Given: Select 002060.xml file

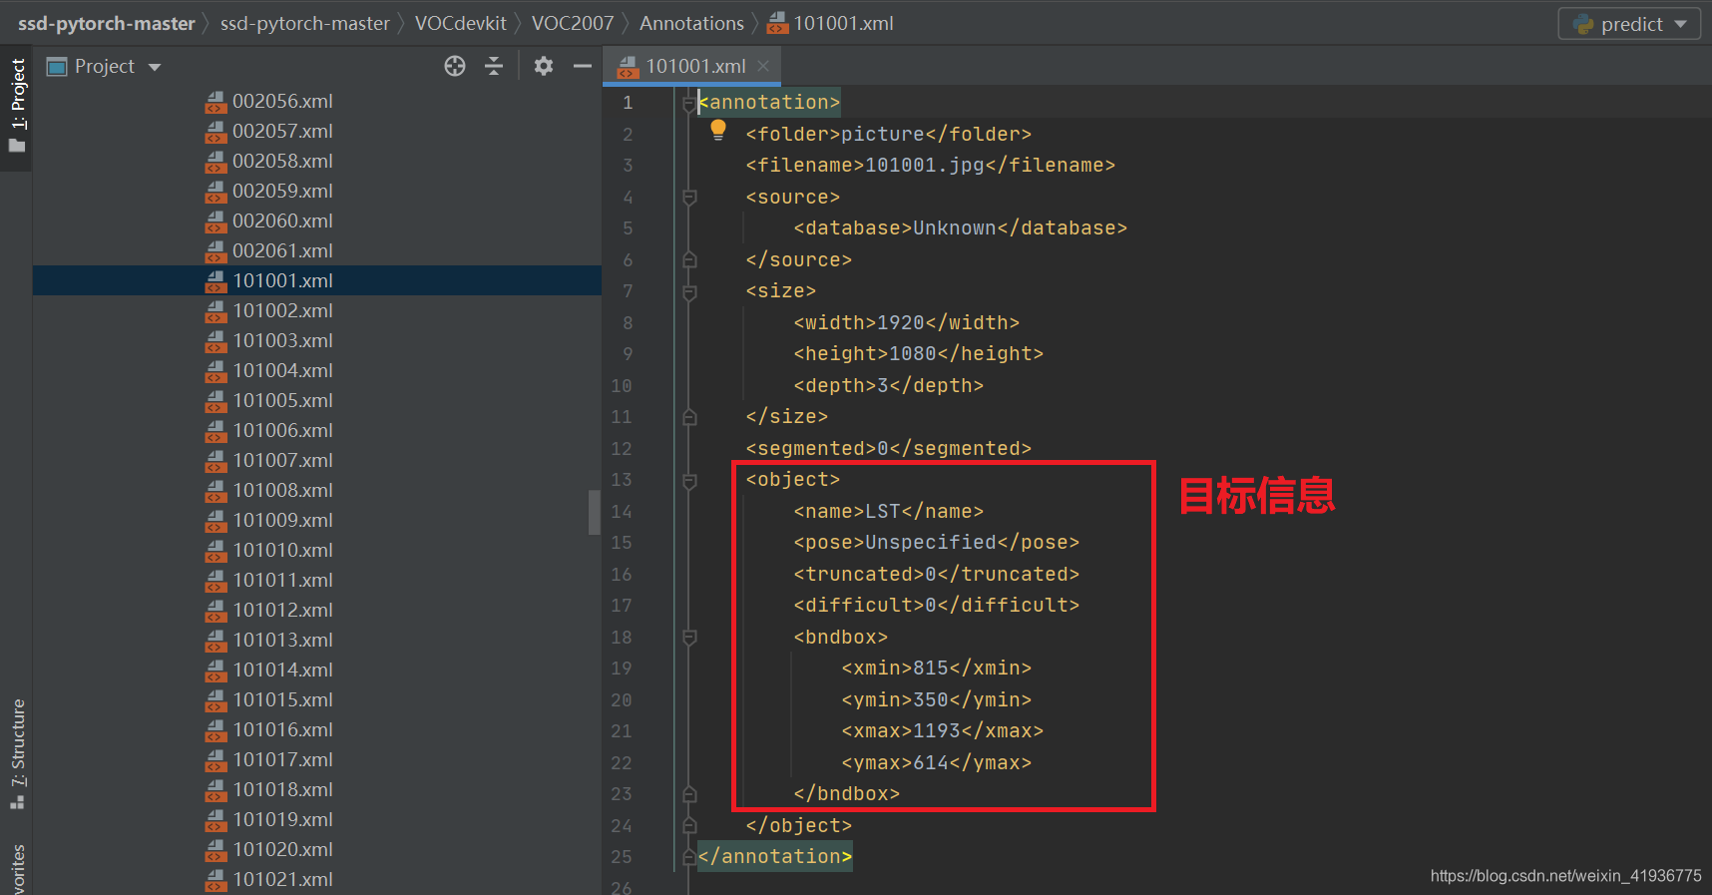Looking at the screenshot, I should (282, 221).
